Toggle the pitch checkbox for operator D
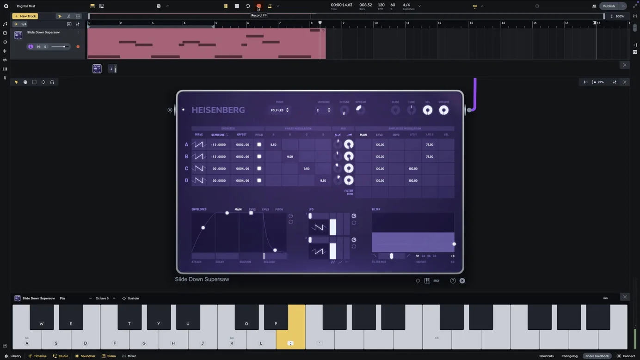The image size is (640, 360). point(259,181)
